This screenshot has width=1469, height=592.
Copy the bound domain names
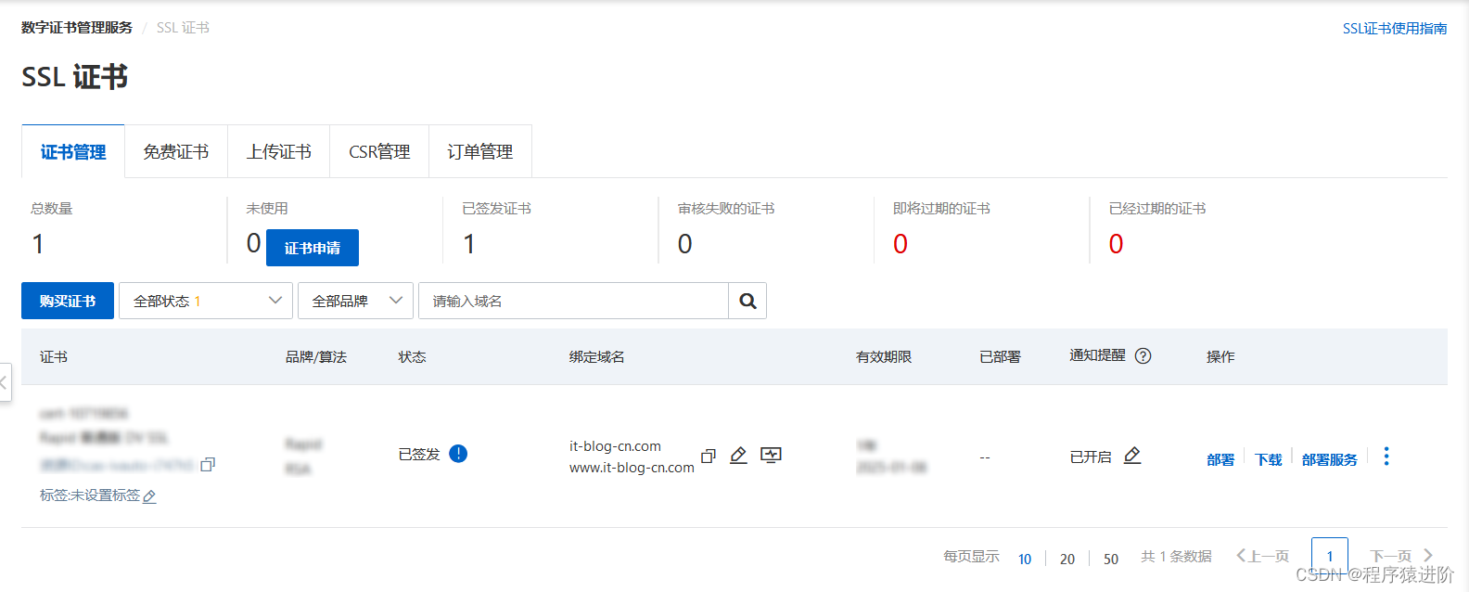pyautogui.click(x=709, y=456)
